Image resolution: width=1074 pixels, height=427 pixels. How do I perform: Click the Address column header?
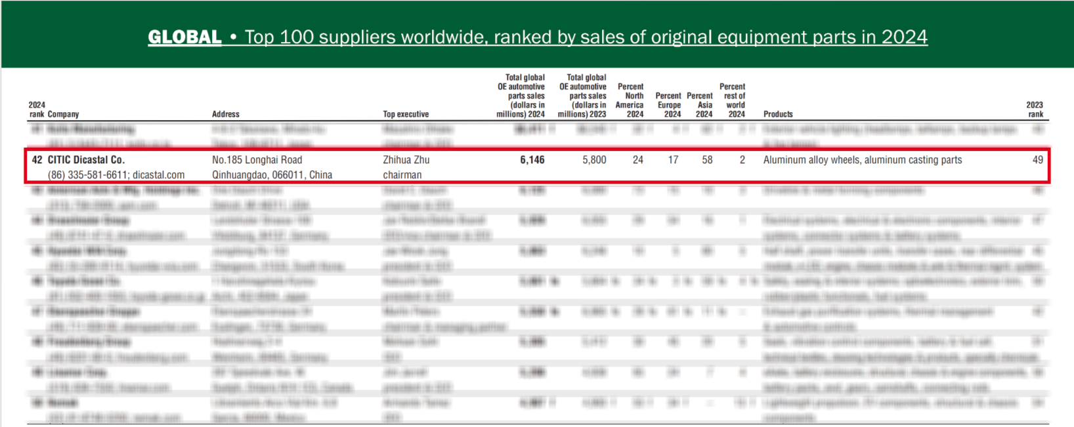pos(225,114)
